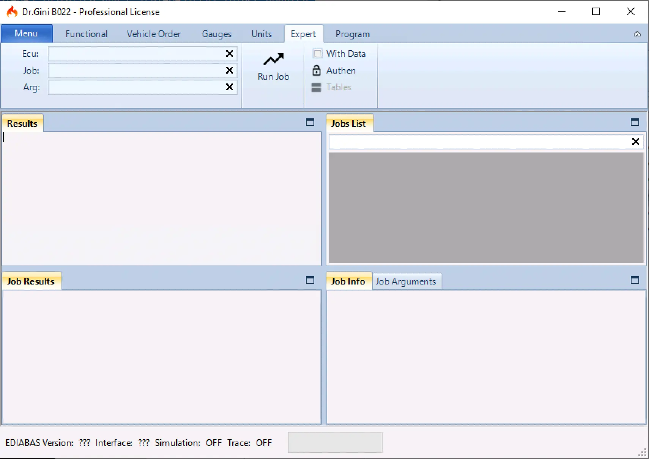Maximize the Job Info panel
The width and height of the screenshot is (649, 459).
[635, 280]
